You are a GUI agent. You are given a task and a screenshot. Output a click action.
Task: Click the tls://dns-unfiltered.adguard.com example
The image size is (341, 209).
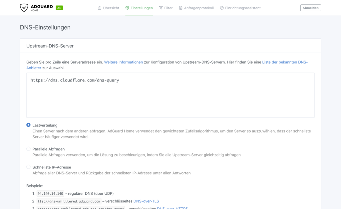click(x=69, y=201)
